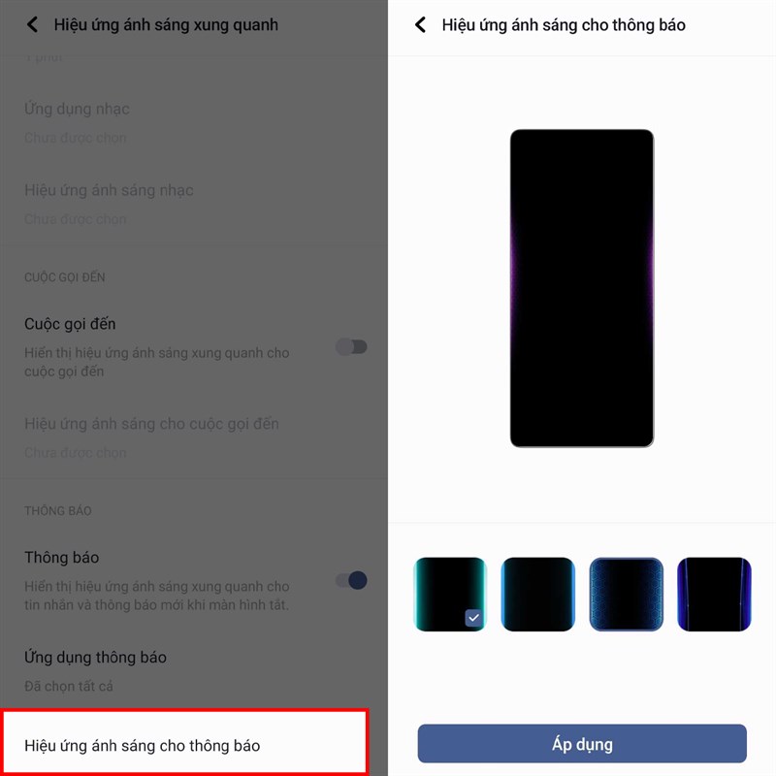The height and width of the screenshot is (776, 776).
Task: Tap the Cuộc gọi đến setting label
Action: 70,324
